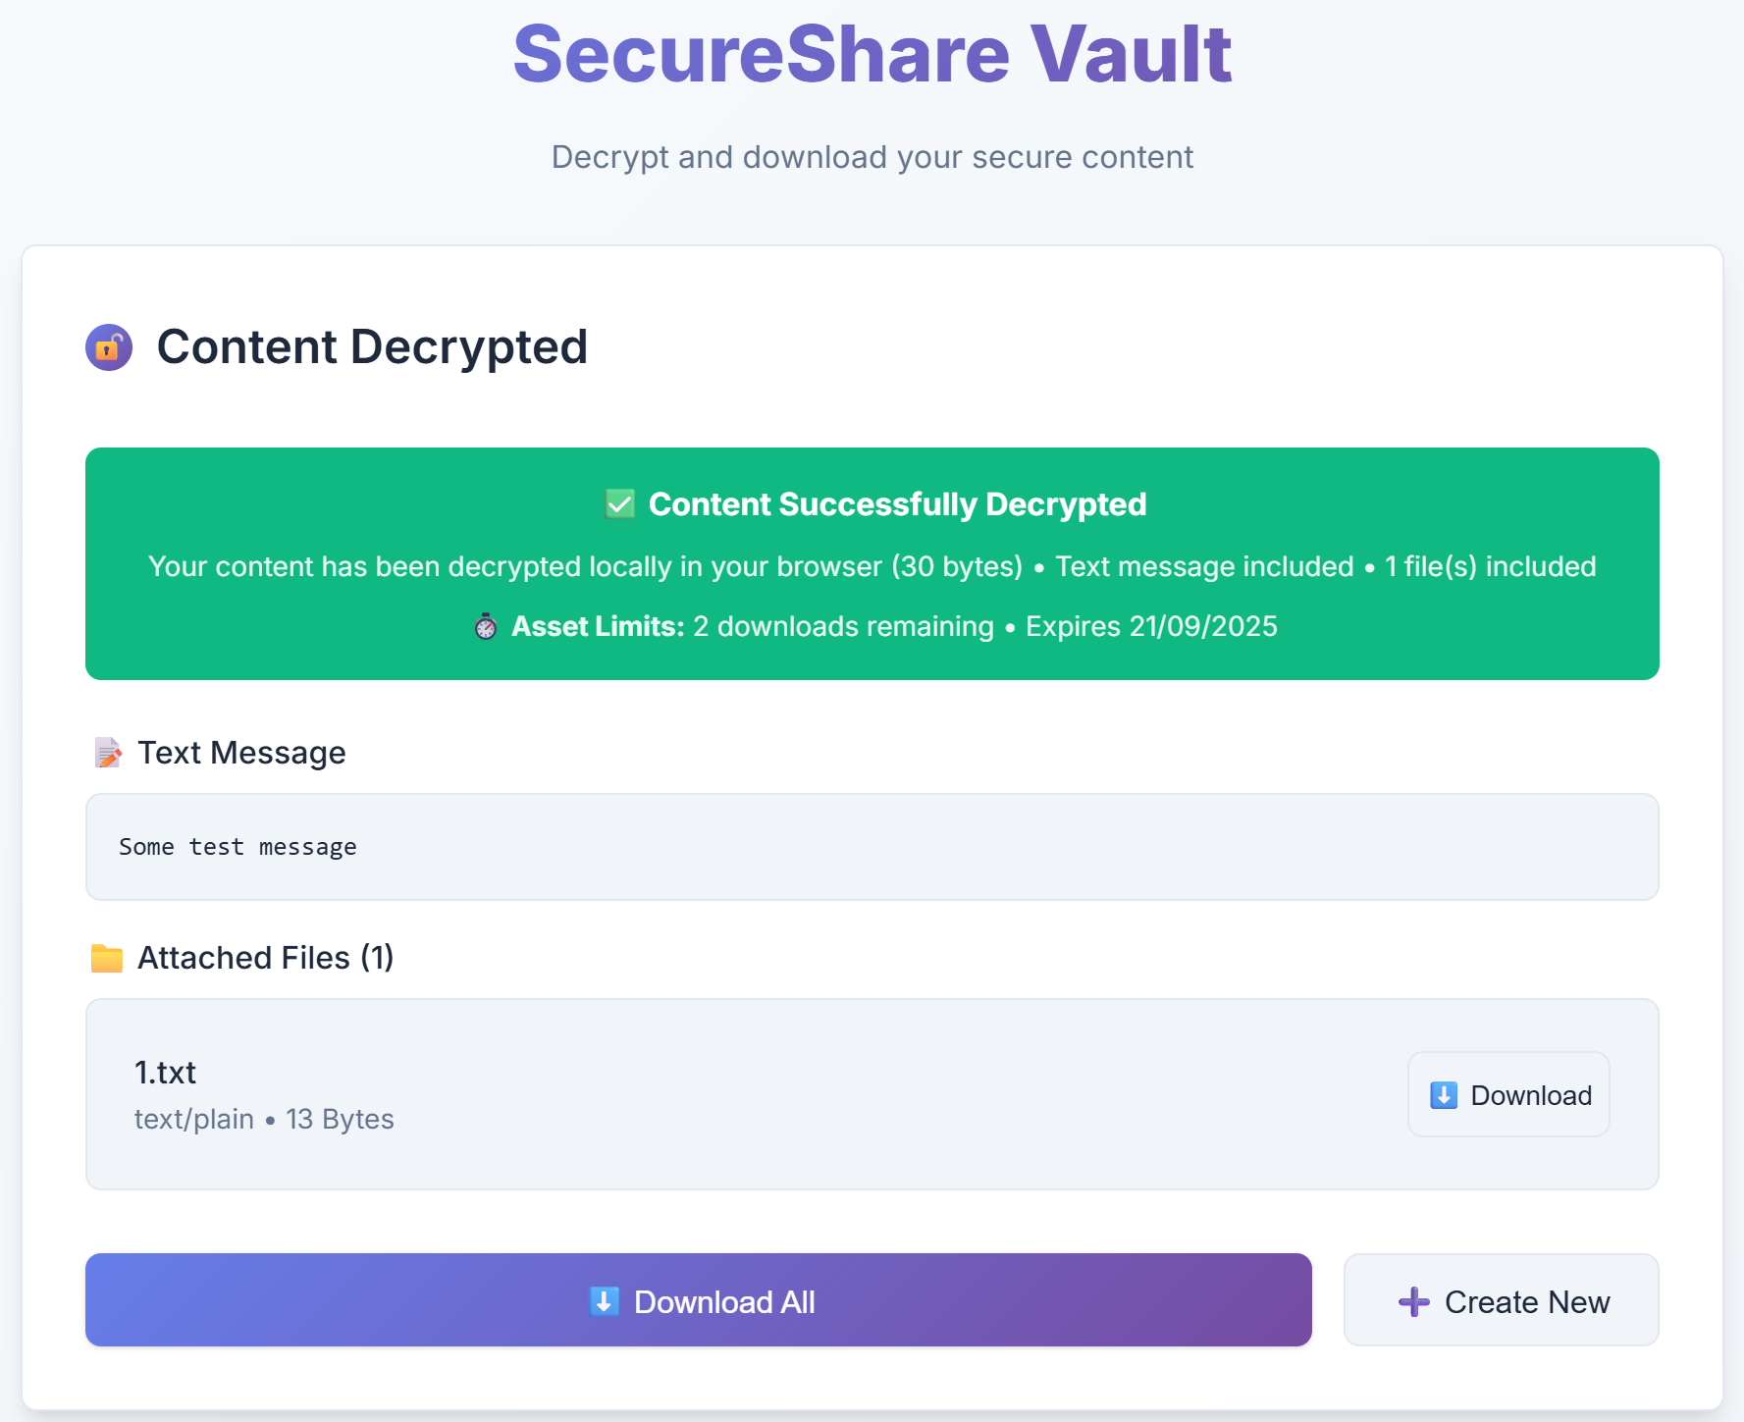Screen dimensions: 1744x1422
Task: Click the Expires 21/09/2025 text
Action: [1151, 626]
